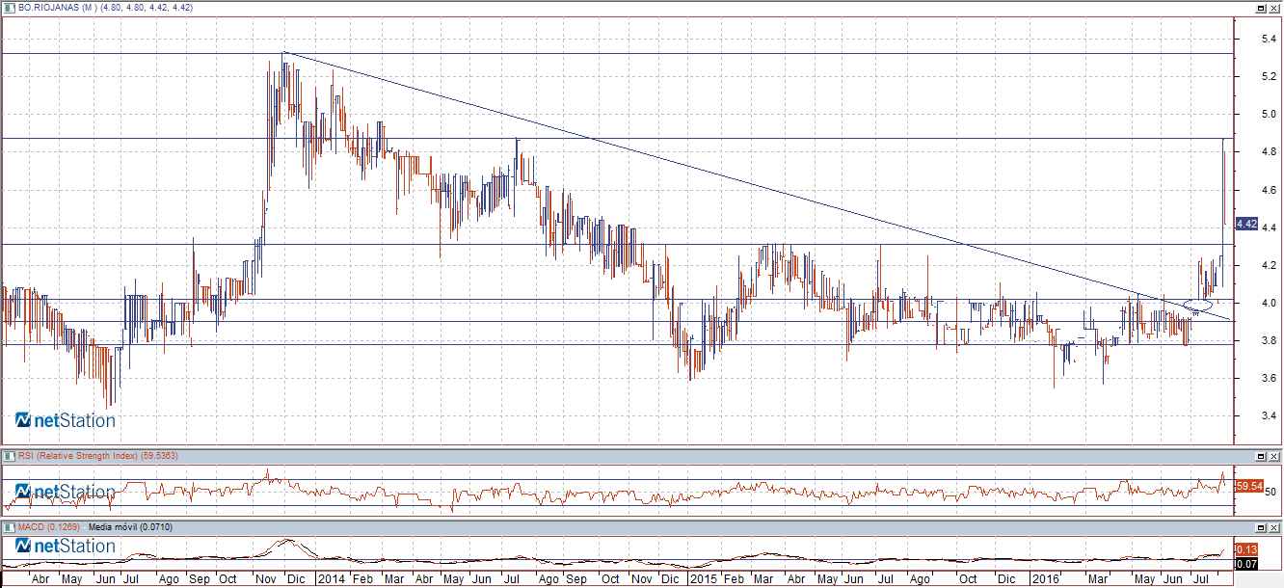Click the 2014 year label on time axis
Image resolution: width=1284 pixels, height=588 pixels.
point(331,579)
